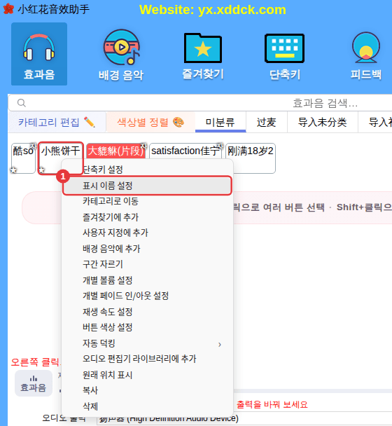Toggle favorite star on 小熊饼干 button

tap(41, 170)
